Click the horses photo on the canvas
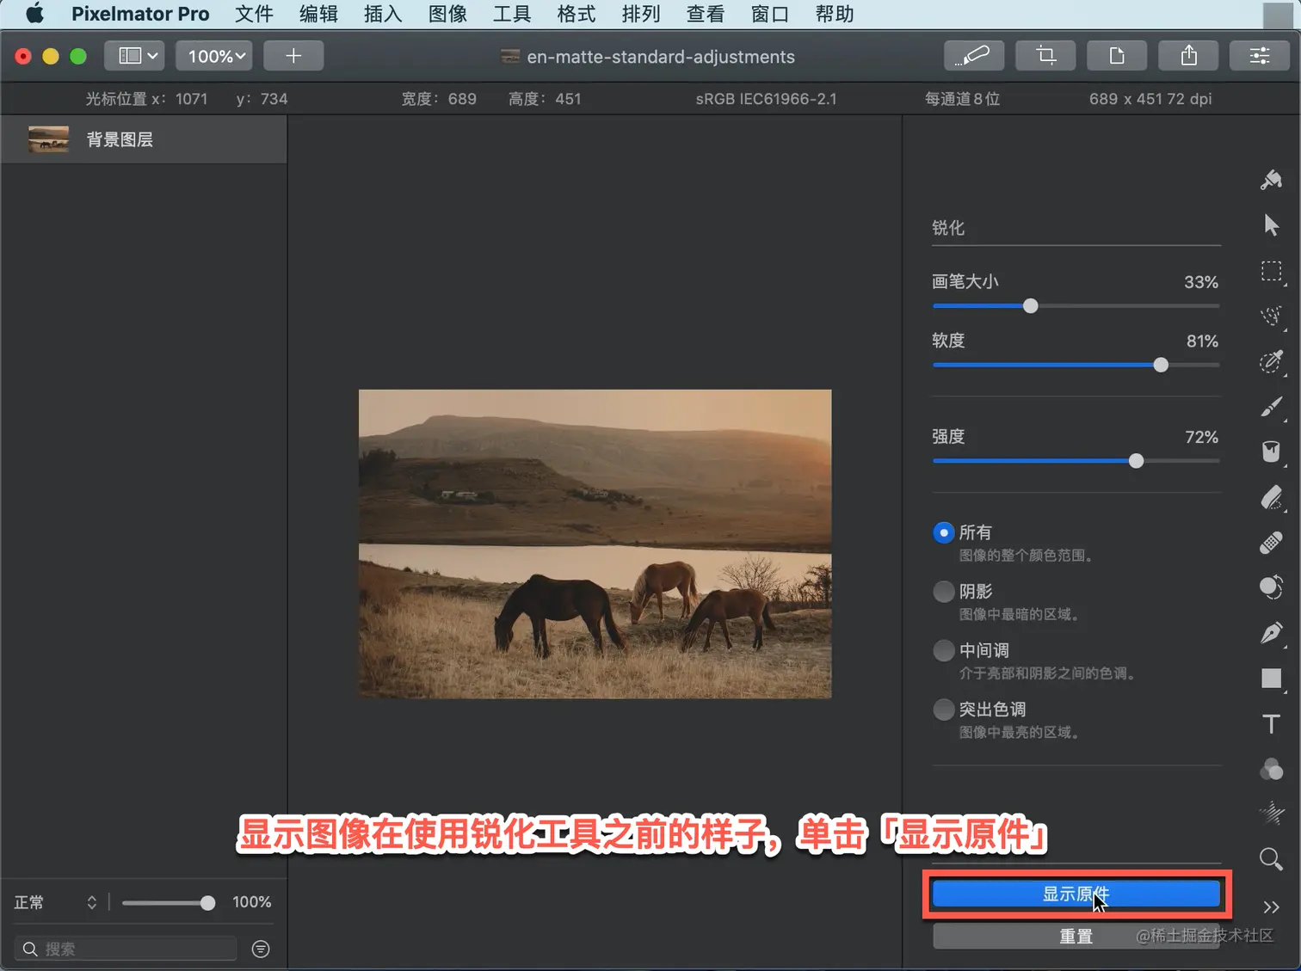This screenshot has width=1301, height=971. click(x=595, y=544)
